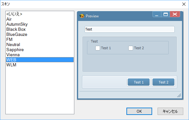Image resolution: width=189 pixels, height=120 pixels.
Task: Check the Test 2 checkbox
Action: coord(131,48)
